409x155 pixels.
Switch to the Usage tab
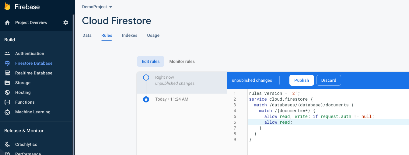pyautogui.click(x=153, y=35)
